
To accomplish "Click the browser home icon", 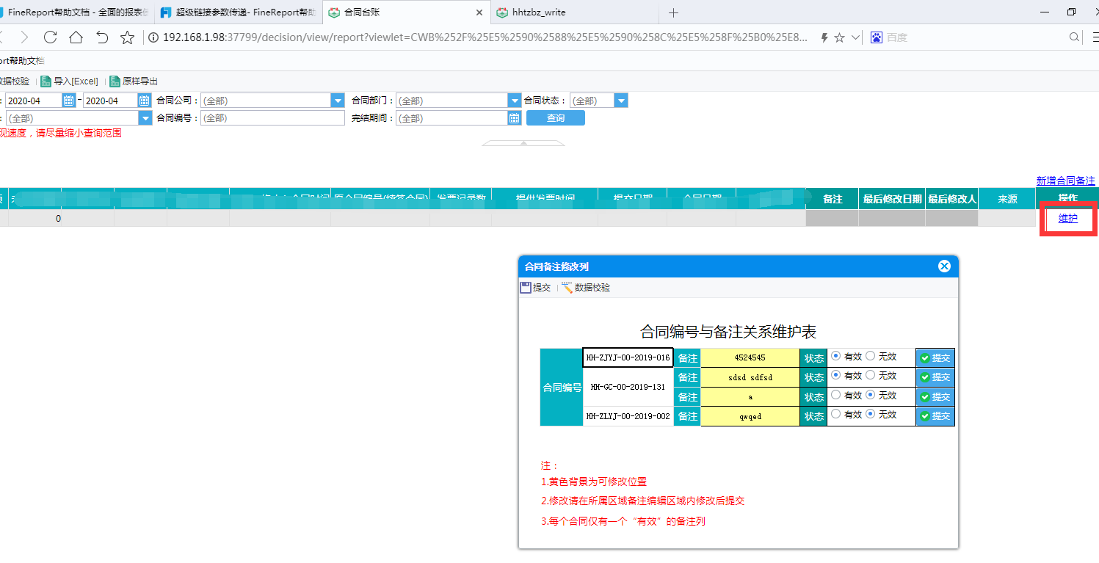I will 76,37.
